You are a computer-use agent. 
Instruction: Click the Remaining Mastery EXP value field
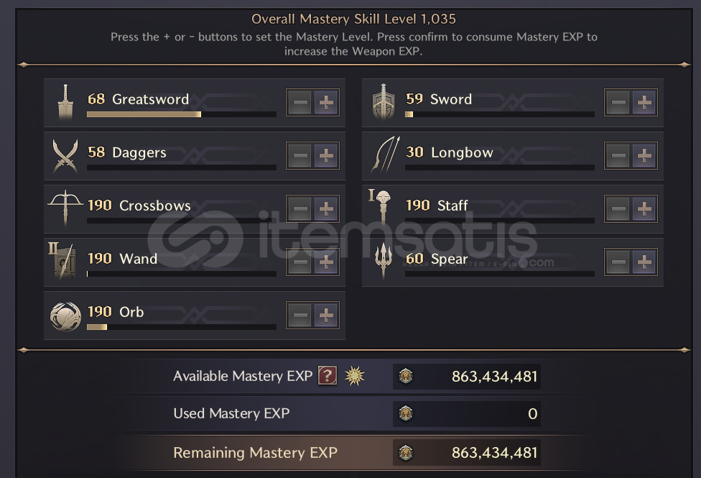(467, 453)
